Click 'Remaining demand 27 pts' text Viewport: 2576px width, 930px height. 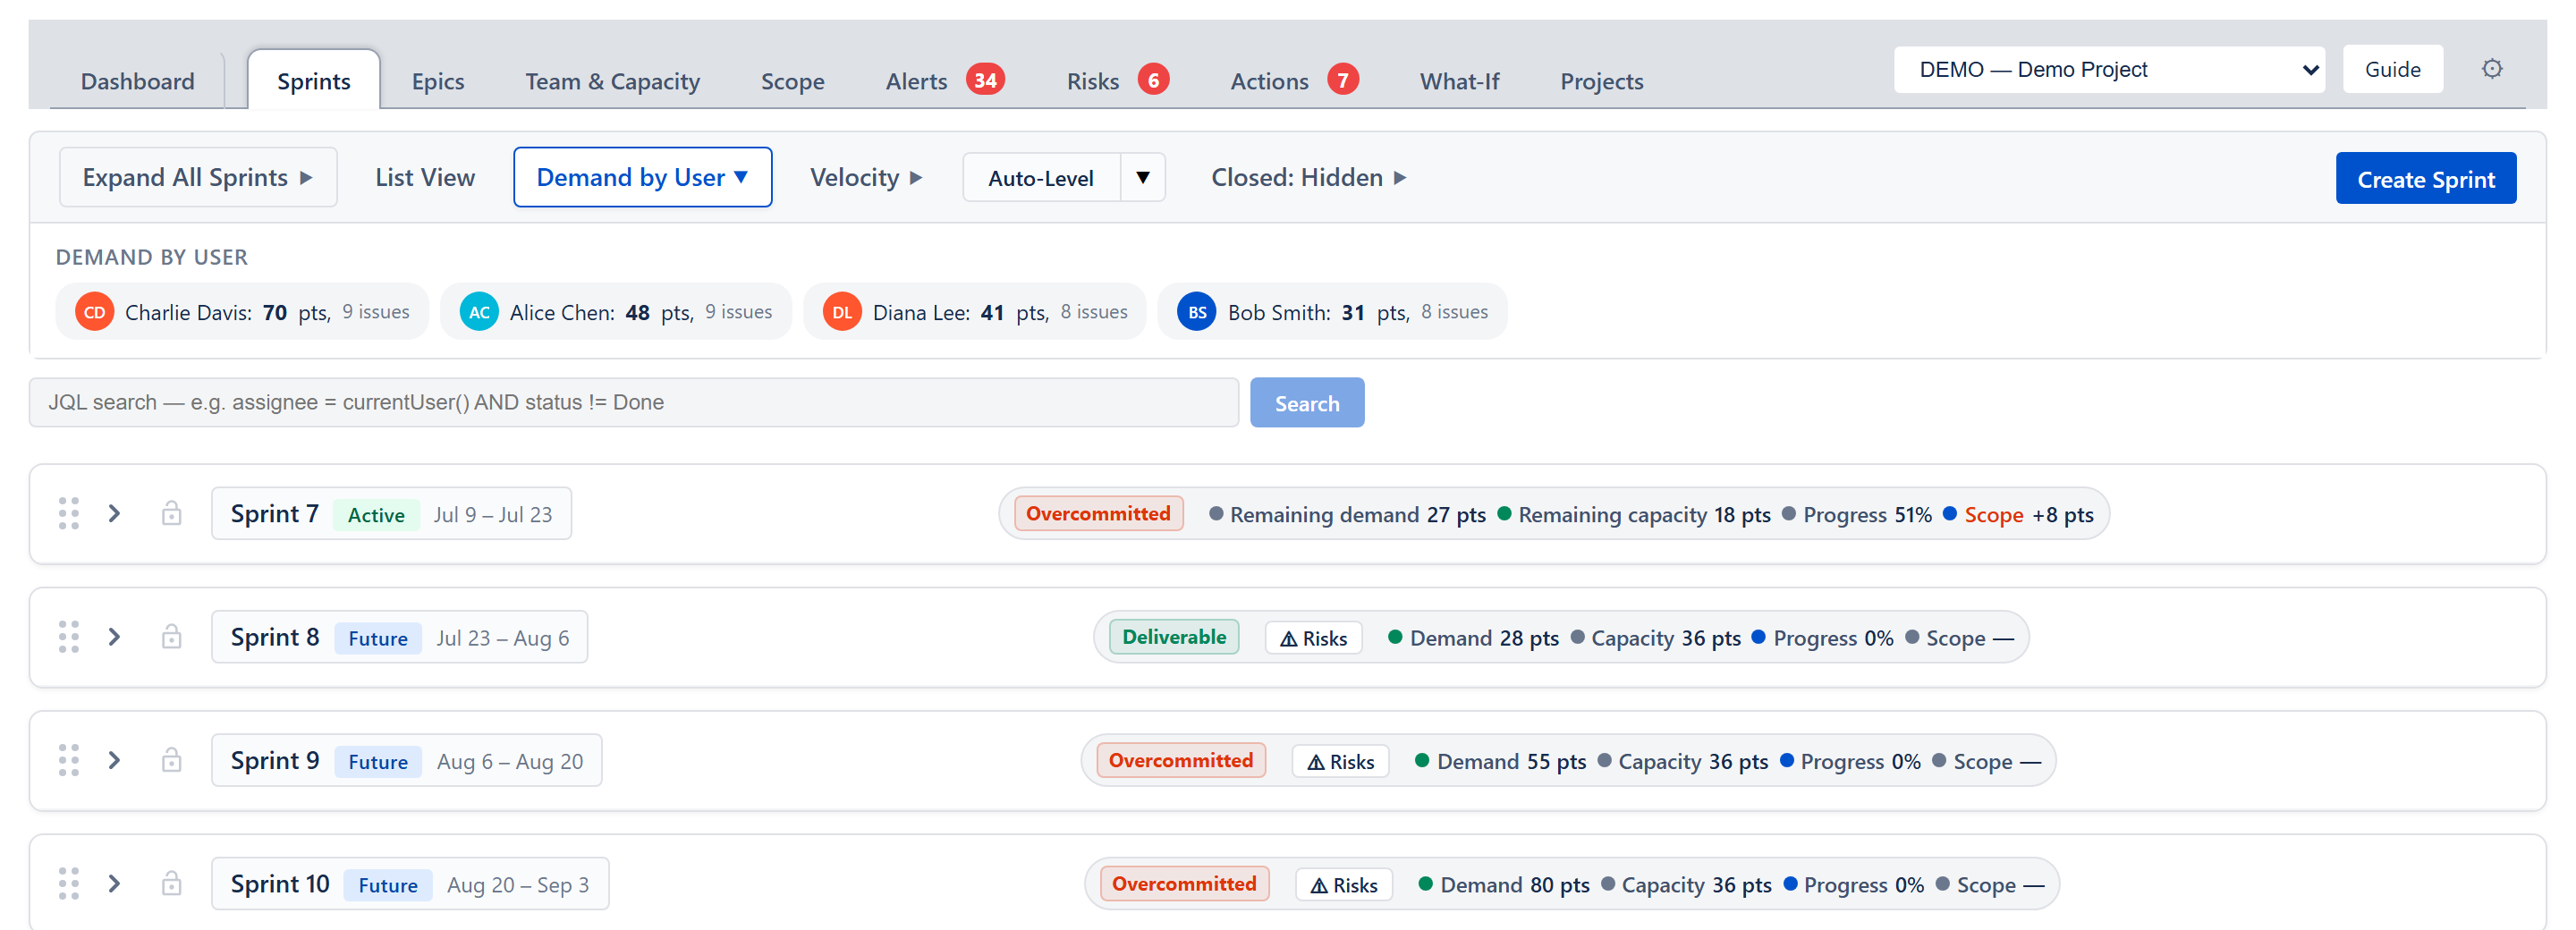(1357, 515)
